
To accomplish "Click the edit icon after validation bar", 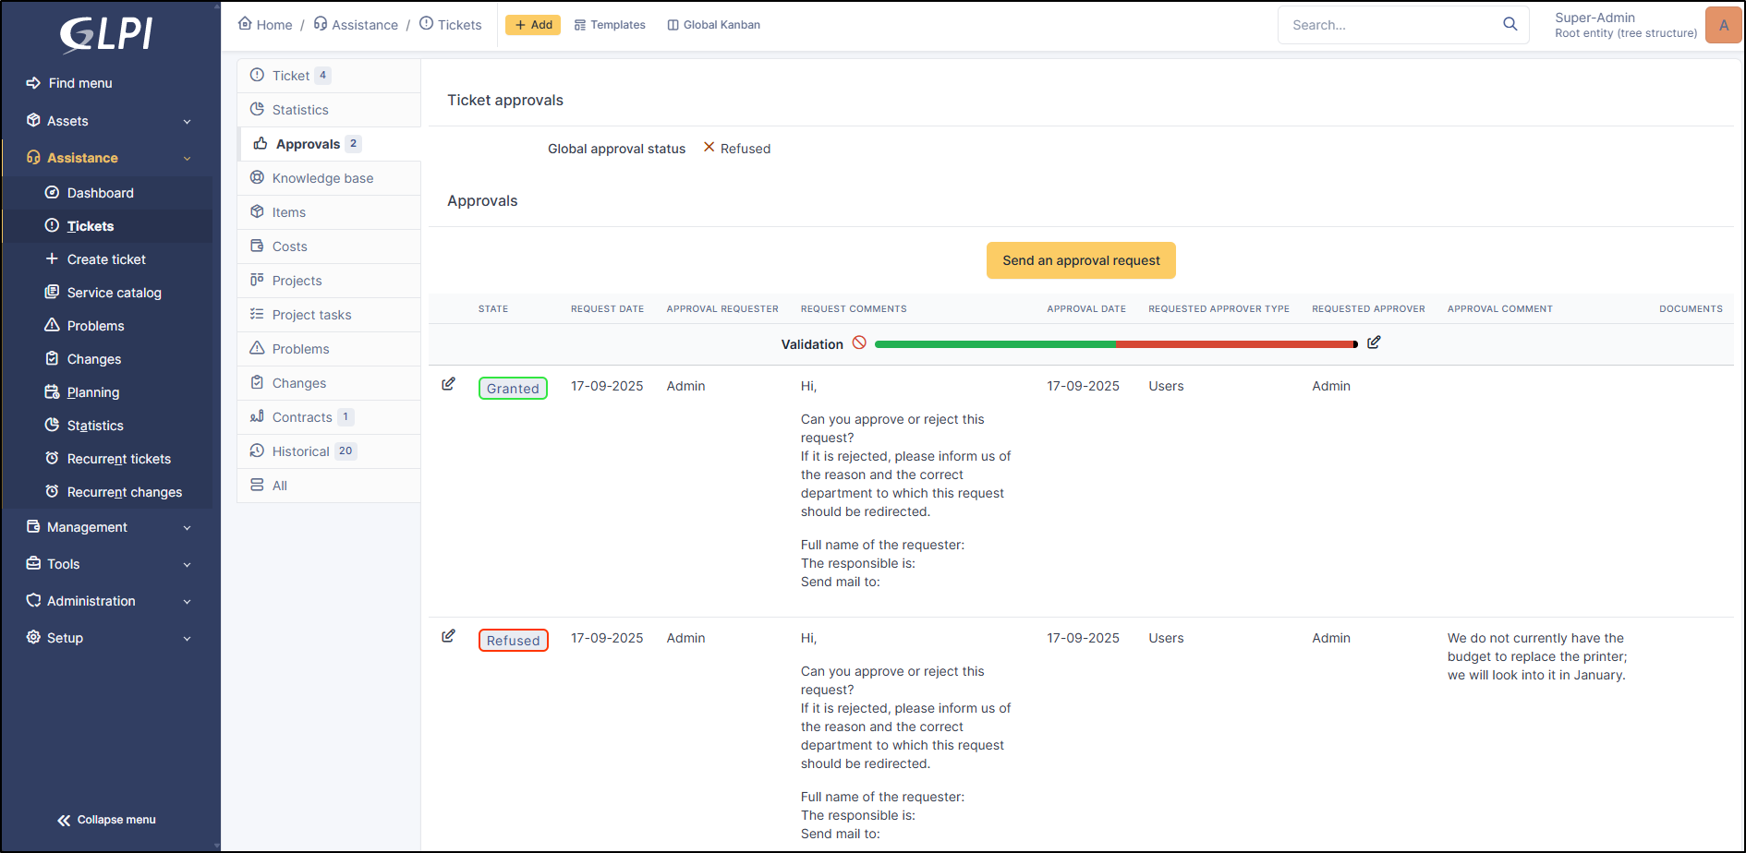I will tap(1374, 342).
